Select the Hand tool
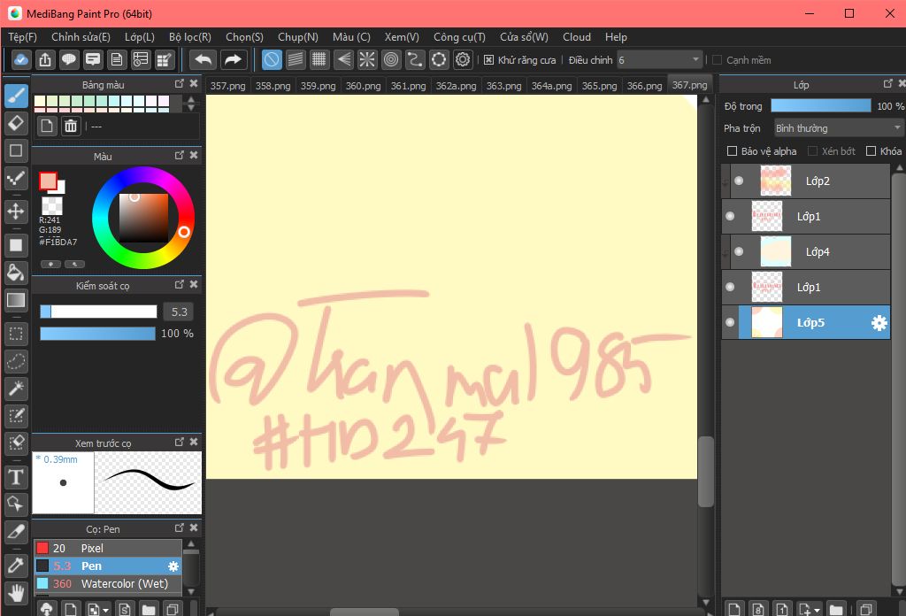 (x=16, y=592)
